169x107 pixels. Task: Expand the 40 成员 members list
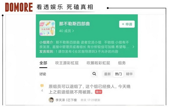[x=67, y=31]
